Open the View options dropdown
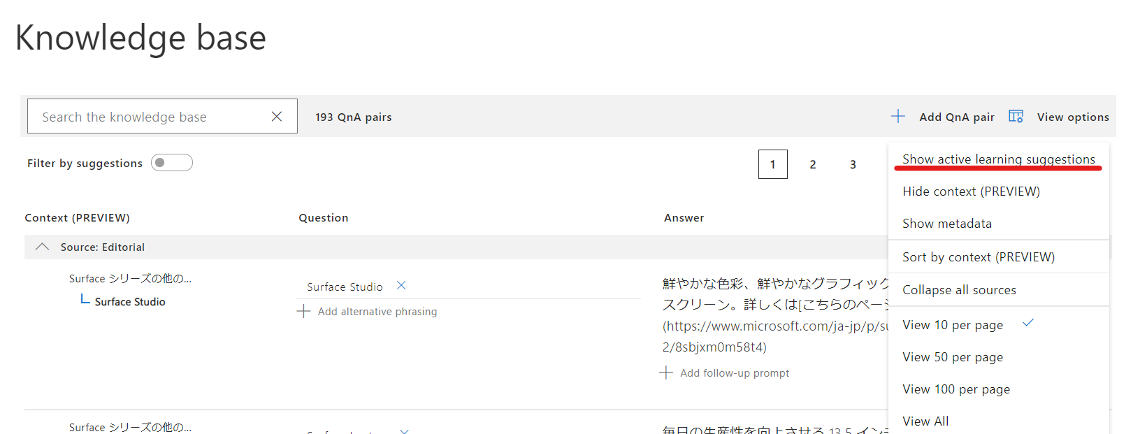The width and height of the screenshot is (1147, 434). [1073, 117]
